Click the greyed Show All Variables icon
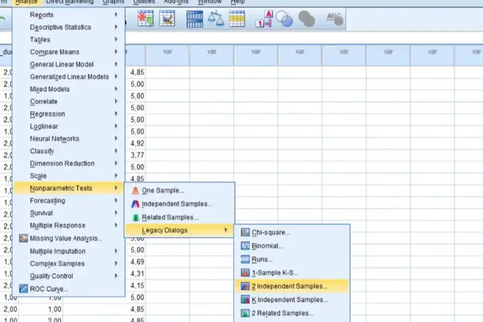The image size is (483, 322). (306, 19)
